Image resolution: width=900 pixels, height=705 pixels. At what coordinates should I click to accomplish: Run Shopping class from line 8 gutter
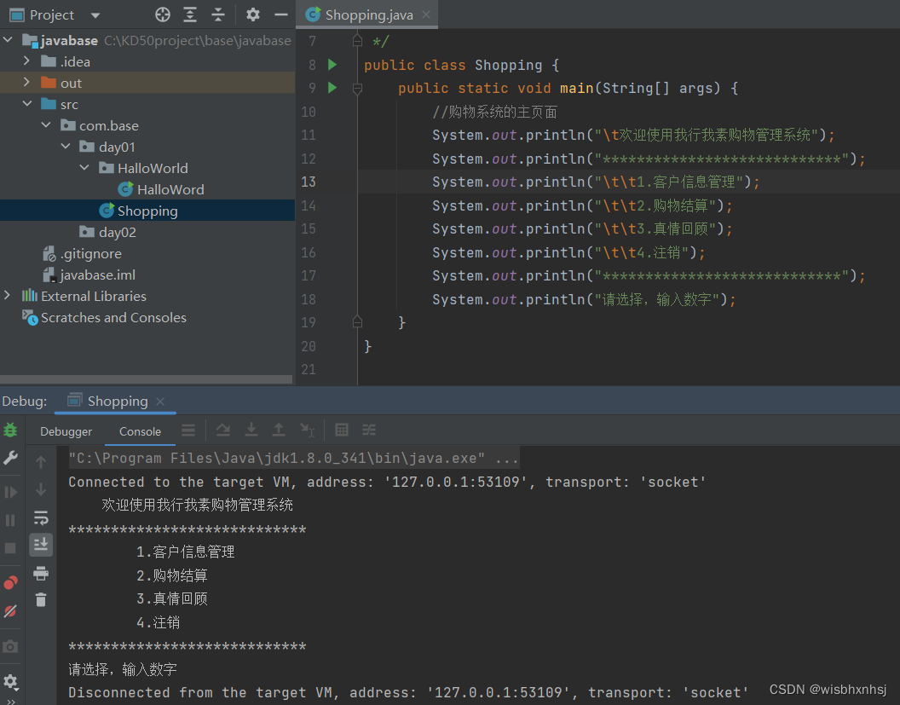point(332,64)
